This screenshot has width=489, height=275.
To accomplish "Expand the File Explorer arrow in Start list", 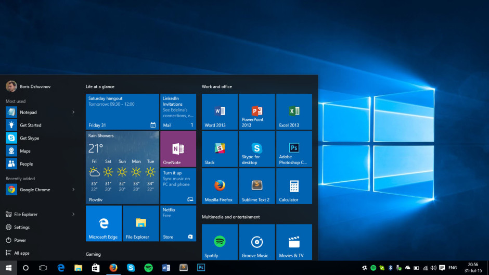I will [73, 215].
